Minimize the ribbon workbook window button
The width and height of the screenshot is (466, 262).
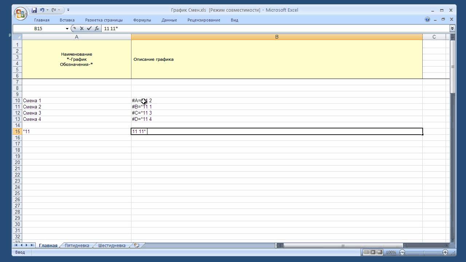435,20
